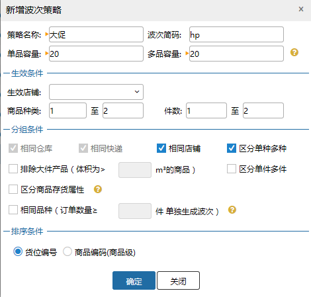Viewport: 311px width, 297px height.
Task: Close the 新增波次策略 dialog with X
Action: pos(301,9)
